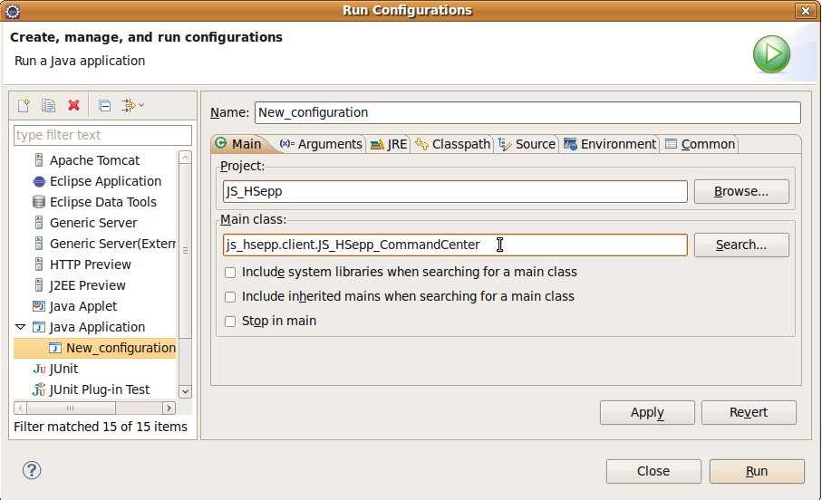Select the Eclipse Application configuration type

(105, 181)
